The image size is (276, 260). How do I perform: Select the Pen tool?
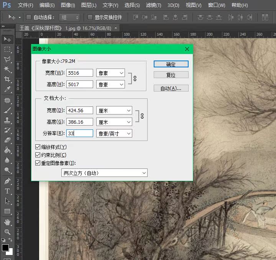point(7,181)
